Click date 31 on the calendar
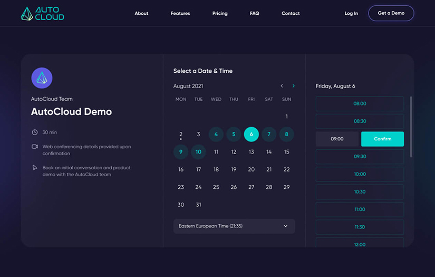Image resolution: width=435 pixels, height=277 pixels. pos(198,205)
